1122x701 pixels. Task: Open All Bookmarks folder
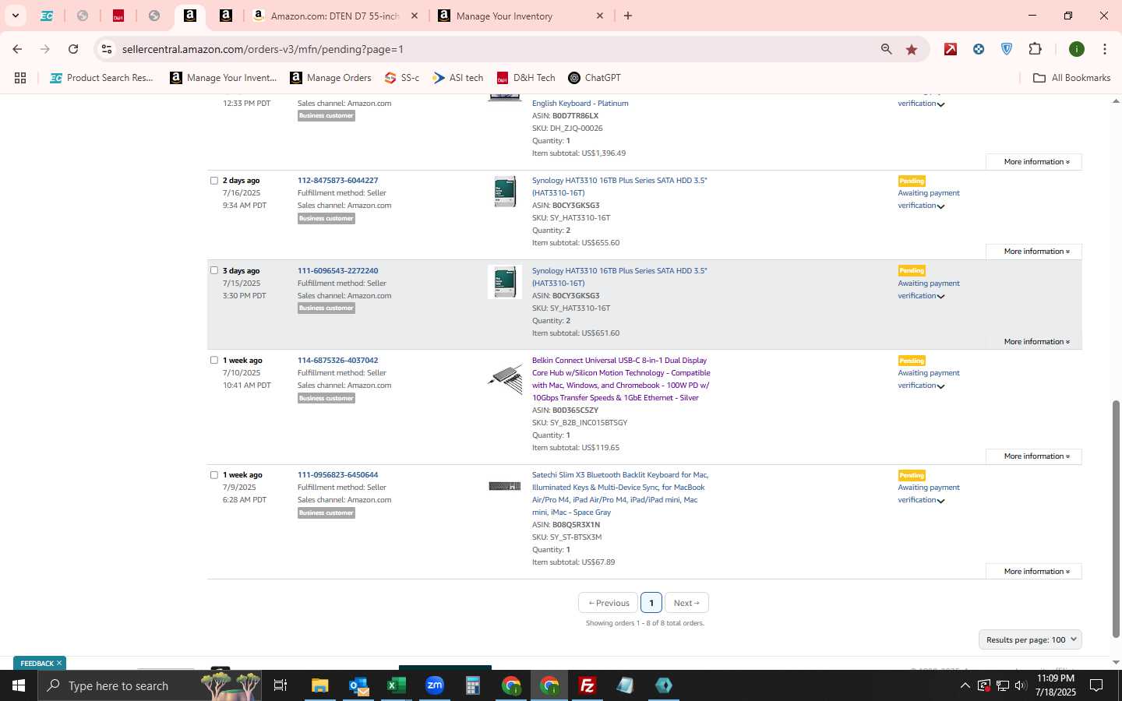1071,78
